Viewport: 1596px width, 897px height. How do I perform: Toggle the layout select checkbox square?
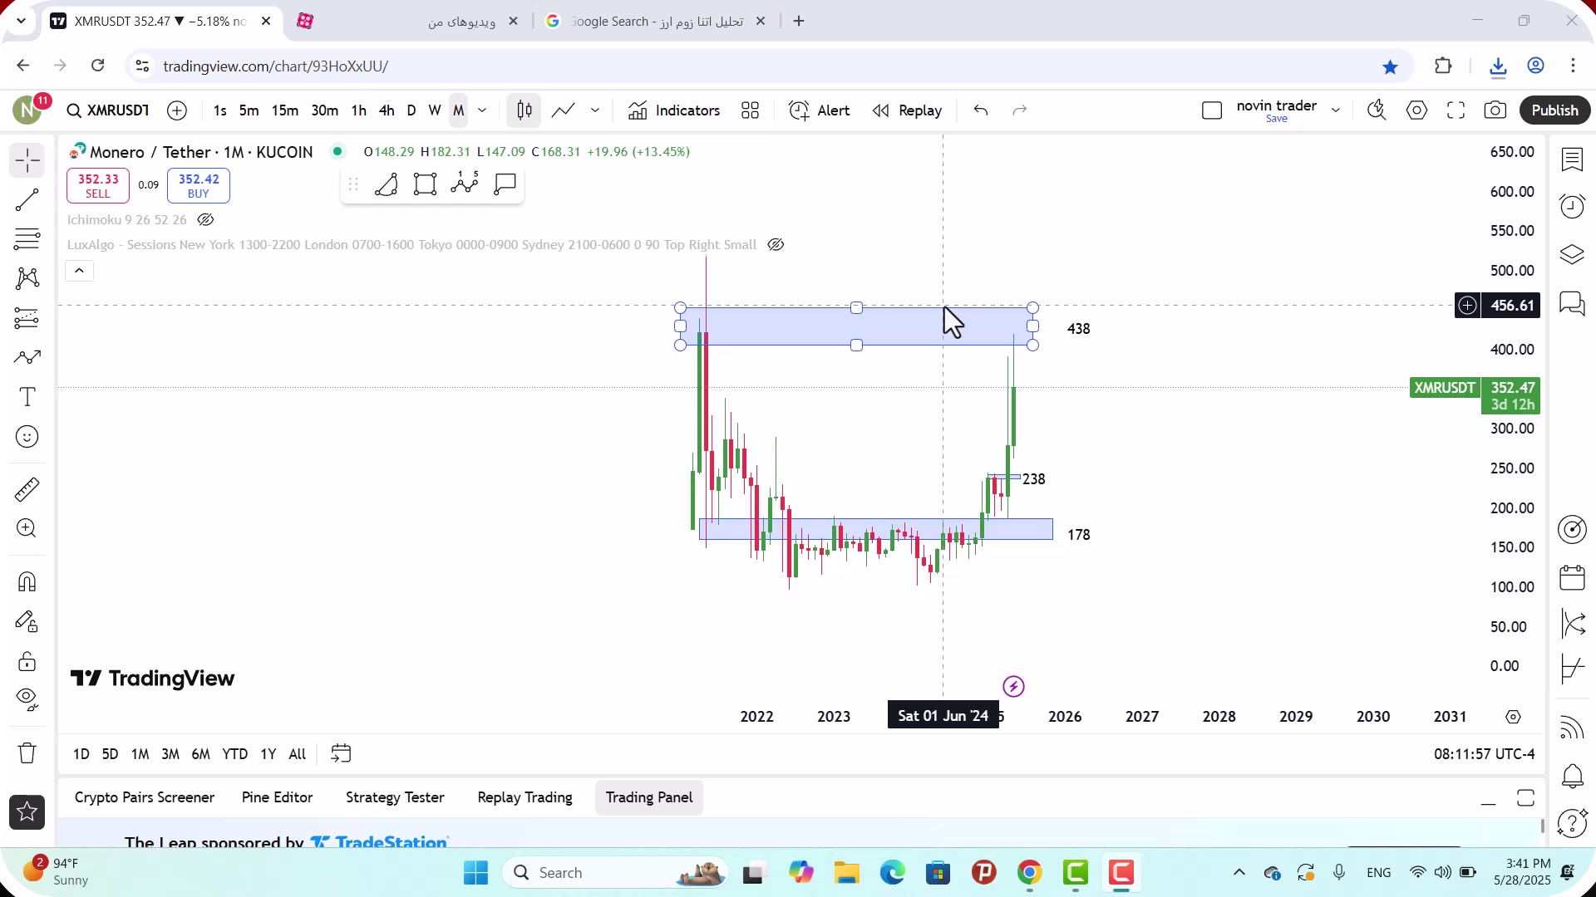1212,110
